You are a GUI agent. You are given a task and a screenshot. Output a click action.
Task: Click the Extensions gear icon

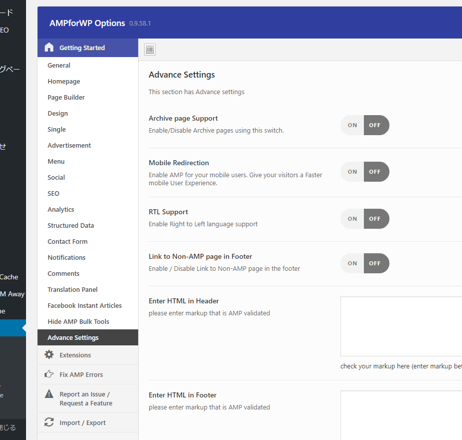49,354
